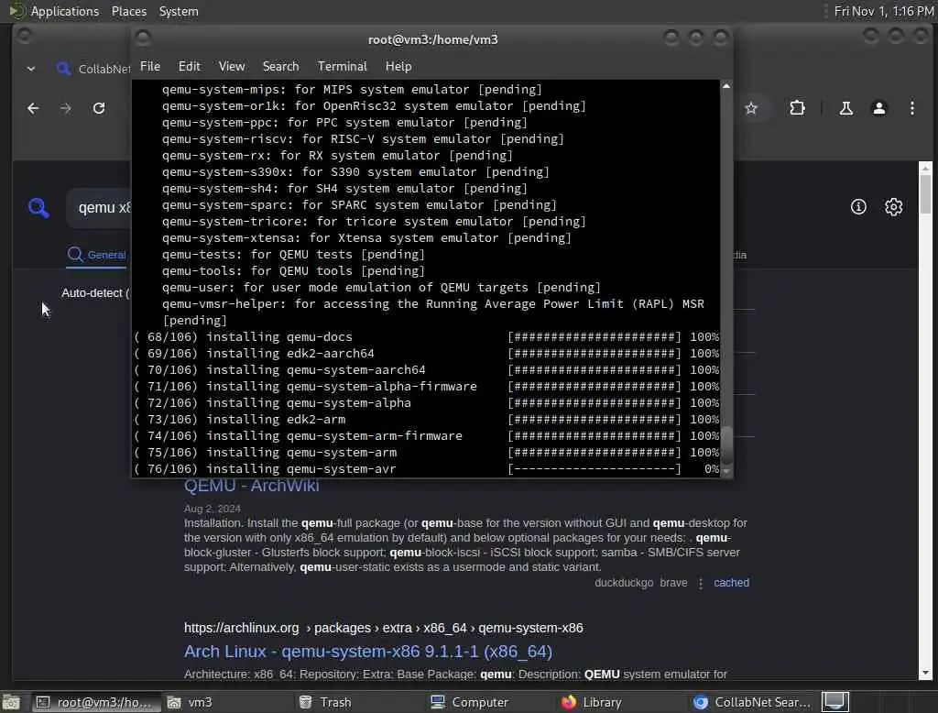
Task: Open Arch Linux qemu-system-x86 result link
Action: point(368,652)
